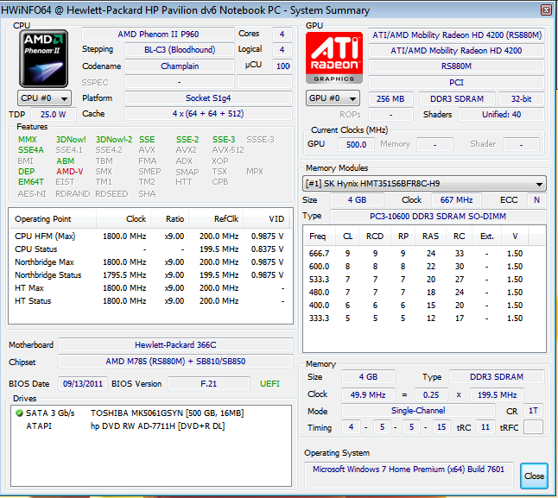Click the Freq column header in memory table
Image resolution: width=558 pixels, height=498 pixels.
320,236
